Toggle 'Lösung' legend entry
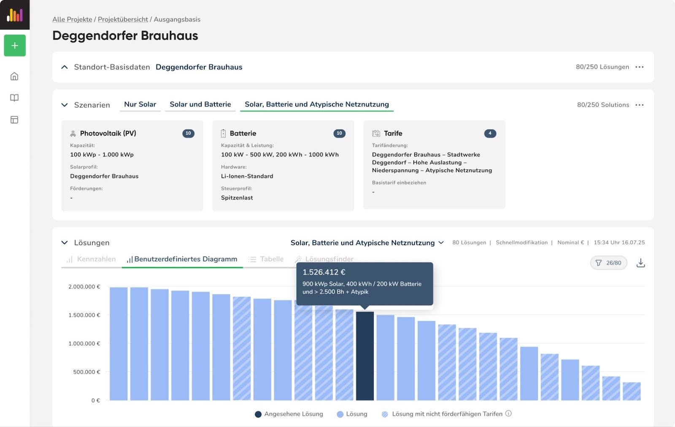Viewport: 675px width, 427px height. (x=352, y=414)
